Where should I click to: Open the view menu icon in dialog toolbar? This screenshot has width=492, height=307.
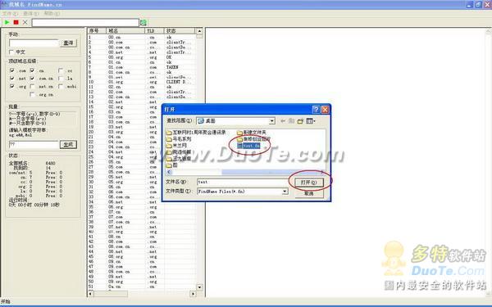311,121
